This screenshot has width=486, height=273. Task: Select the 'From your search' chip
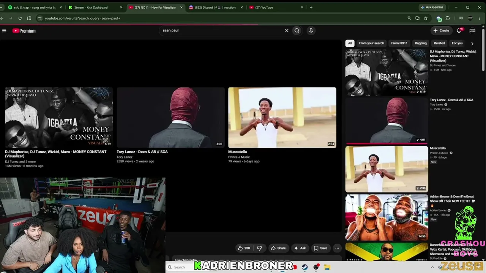[371, 43]
